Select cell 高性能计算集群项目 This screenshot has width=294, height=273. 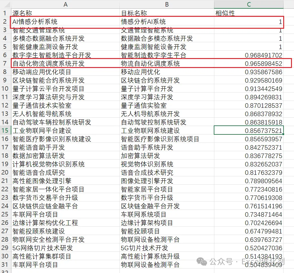66,256
